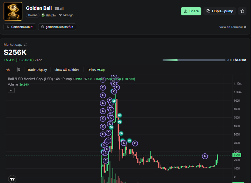251x183 pixels.
Task: Click the X logo in GoldenBallonPF button
Action: click(x=8, y=27)
